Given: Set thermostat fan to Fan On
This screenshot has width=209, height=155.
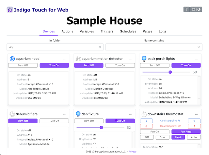Looking at the screenshot, I should point(155,132).
